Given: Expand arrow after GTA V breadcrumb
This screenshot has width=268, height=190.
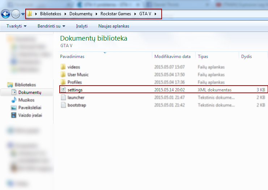Looking at the screenshot, I should point(156,14).
